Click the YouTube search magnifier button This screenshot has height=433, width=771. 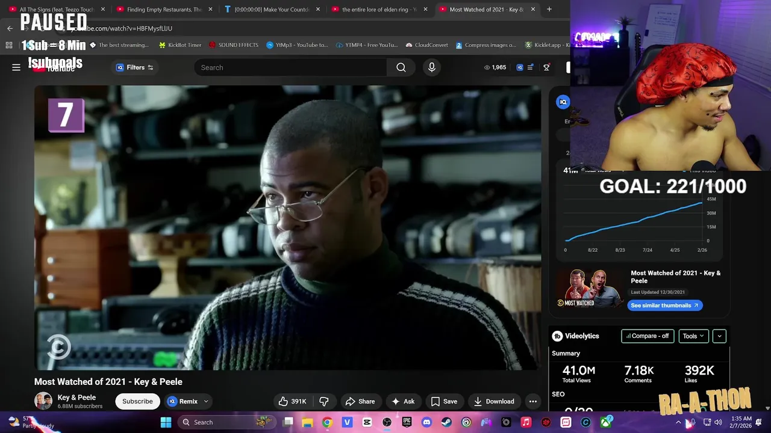pyautogui.click(x=401, y=67)
